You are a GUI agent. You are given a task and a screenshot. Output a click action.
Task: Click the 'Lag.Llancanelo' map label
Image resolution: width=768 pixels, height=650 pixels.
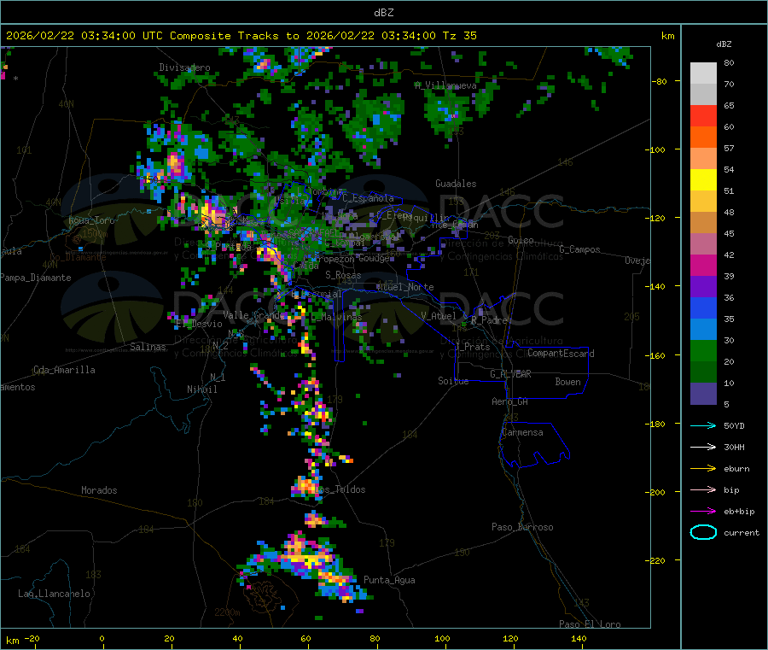point(55,594)
